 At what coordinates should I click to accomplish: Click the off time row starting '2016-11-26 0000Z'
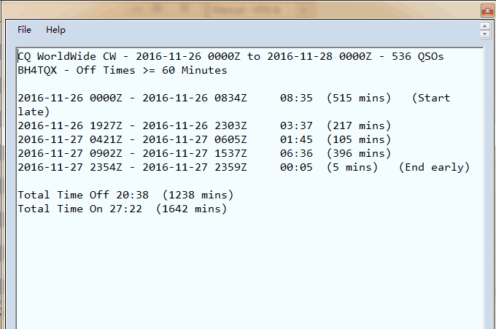[x=234, y=98]
